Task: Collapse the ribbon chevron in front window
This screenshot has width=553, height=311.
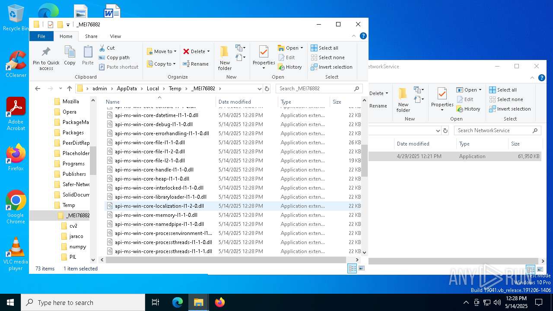Action: (x=354, y=36)
